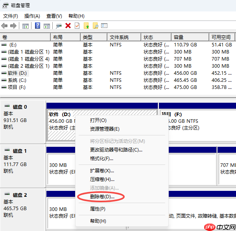
Task: Click the 51.41 GB free space cell
Action: (x=222, y=45)
